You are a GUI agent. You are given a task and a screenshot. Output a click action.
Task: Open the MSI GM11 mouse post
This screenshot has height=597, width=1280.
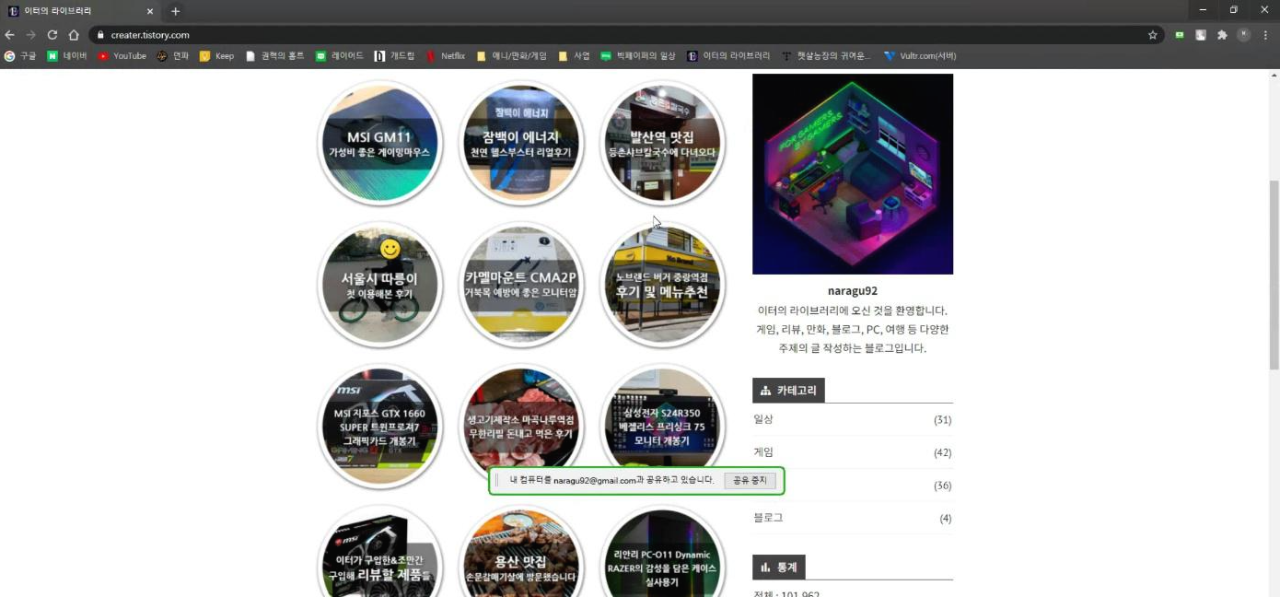pos(379,144)
